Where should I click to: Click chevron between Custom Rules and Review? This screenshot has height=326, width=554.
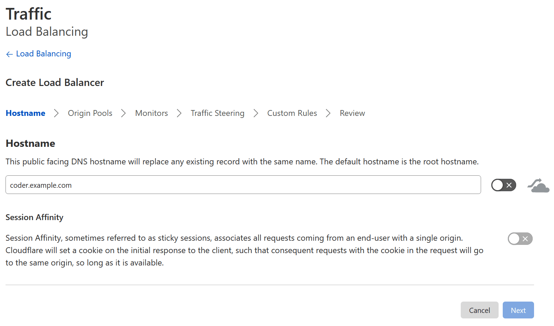tap(328, 113)
